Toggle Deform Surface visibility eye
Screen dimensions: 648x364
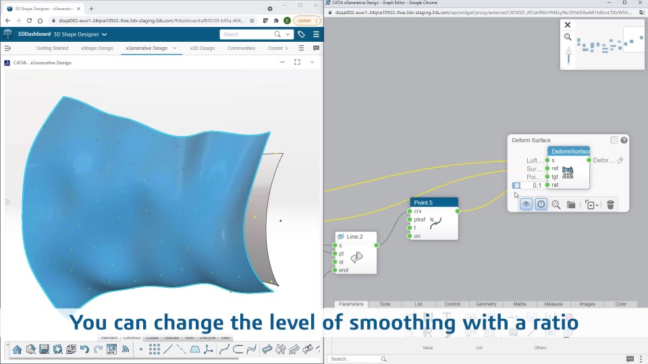point(526,204)
